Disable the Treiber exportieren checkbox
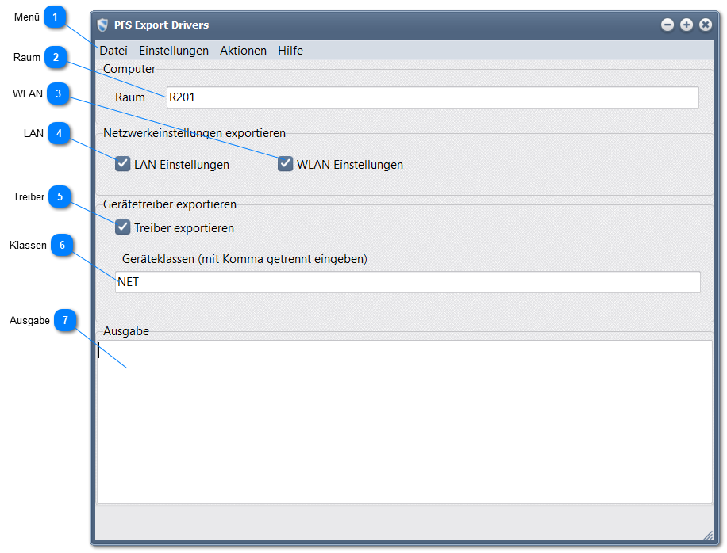The height and width of the screenshot is (553, 727). click(x=123, y=227)
